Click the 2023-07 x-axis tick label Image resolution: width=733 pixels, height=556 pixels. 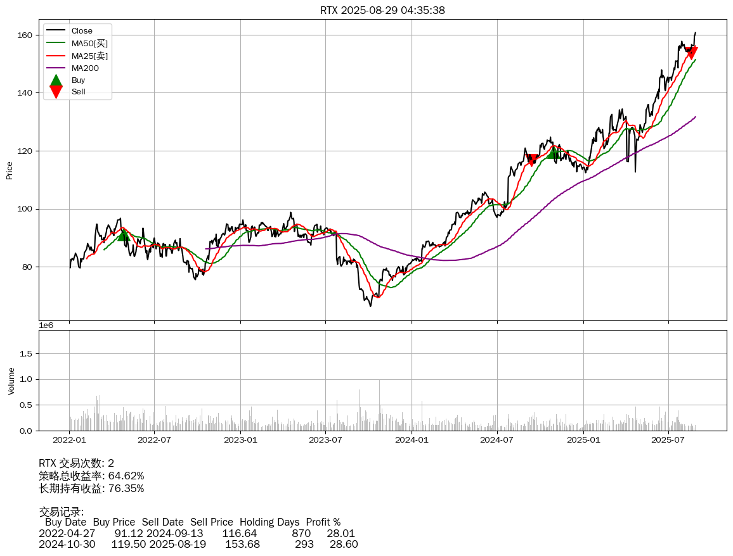pos(326,439)
